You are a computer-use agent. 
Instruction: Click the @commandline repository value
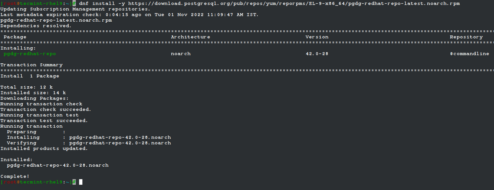(x=469, y=54)
